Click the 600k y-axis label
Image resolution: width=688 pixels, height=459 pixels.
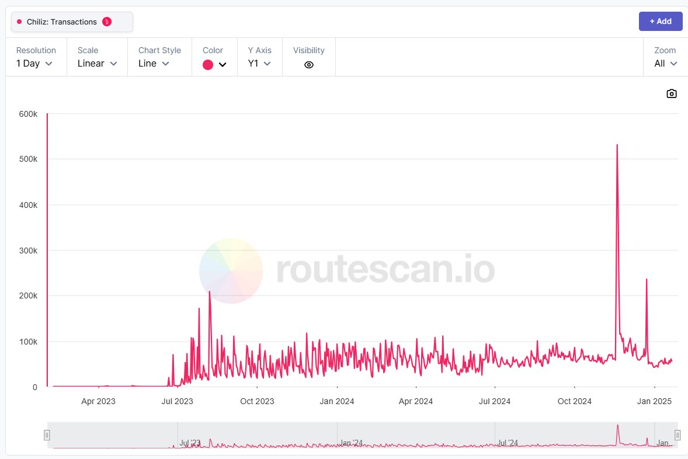[28, 114]
